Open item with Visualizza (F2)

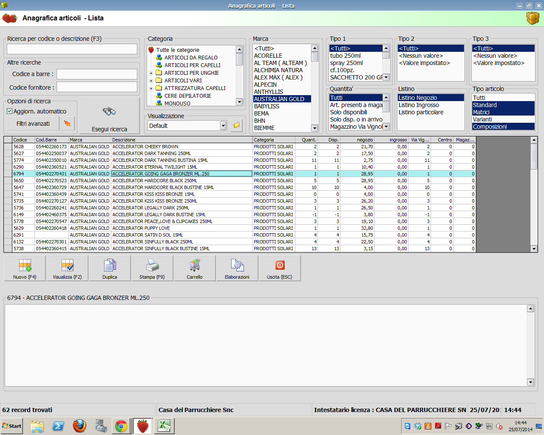click(x=67, y=268)
